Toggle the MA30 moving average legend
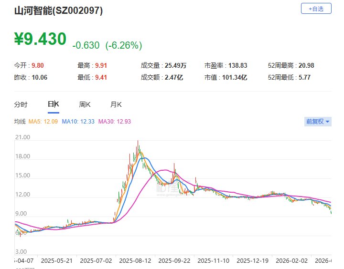344x269 pixels. pos(114,122)
